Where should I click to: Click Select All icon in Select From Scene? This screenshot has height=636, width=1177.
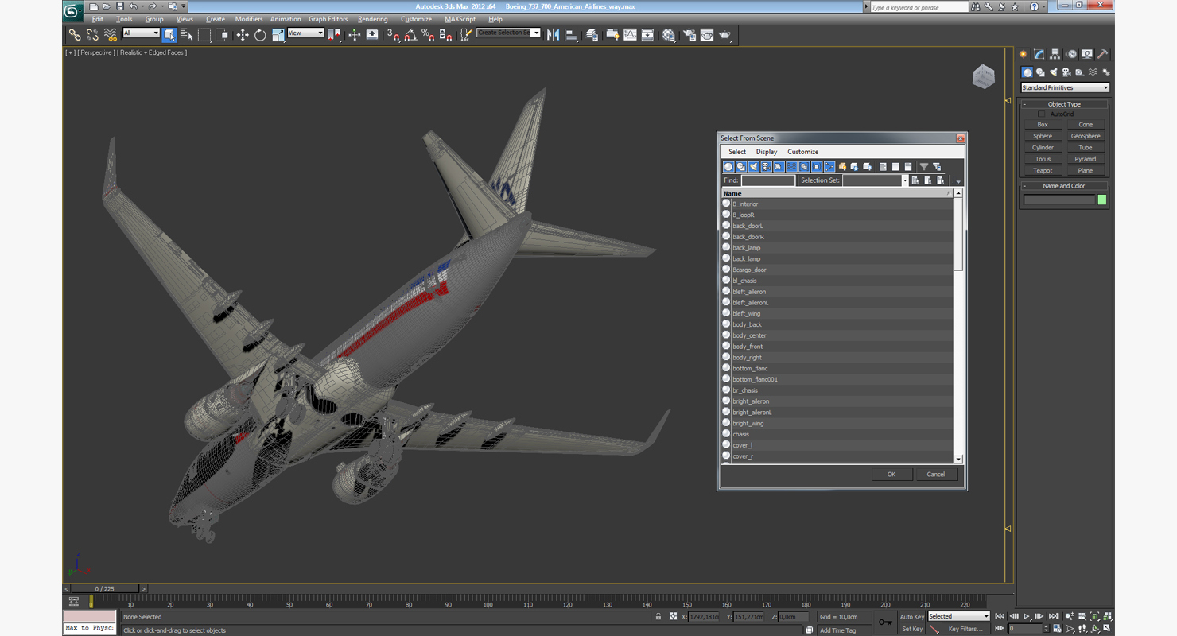(883, 167)
